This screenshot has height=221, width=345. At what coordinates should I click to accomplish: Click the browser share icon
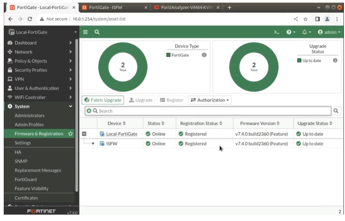pos(296,19)
